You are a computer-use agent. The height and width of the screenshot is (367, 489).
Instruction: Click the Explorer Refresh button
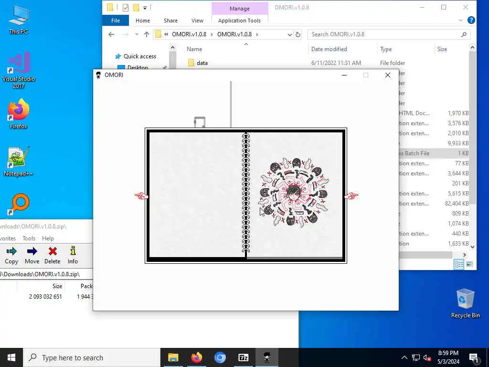coord(298,34)
